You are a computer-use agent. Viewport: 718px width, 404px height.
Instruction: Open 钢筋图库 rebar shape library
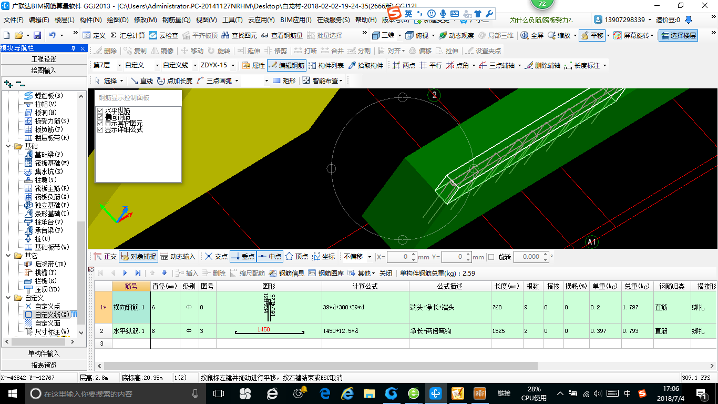[x=326, y=273]
